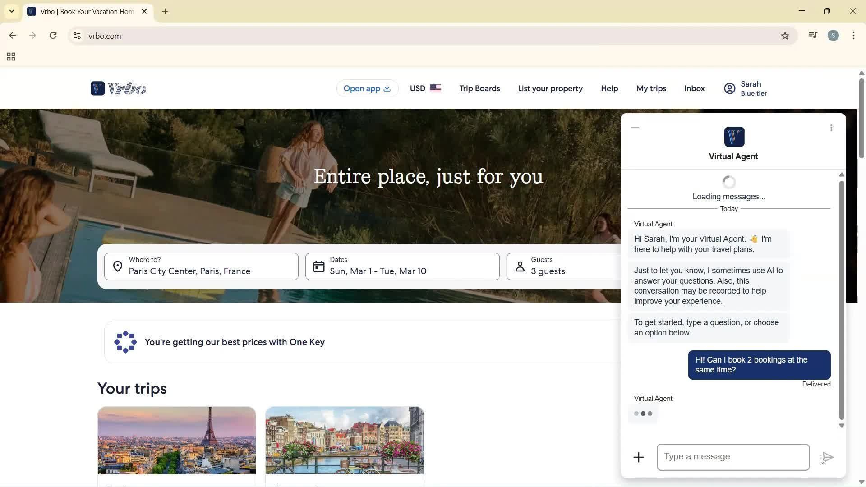The image size is (866, 487).
Task: Click the Open app button
Action: point(367,88)
